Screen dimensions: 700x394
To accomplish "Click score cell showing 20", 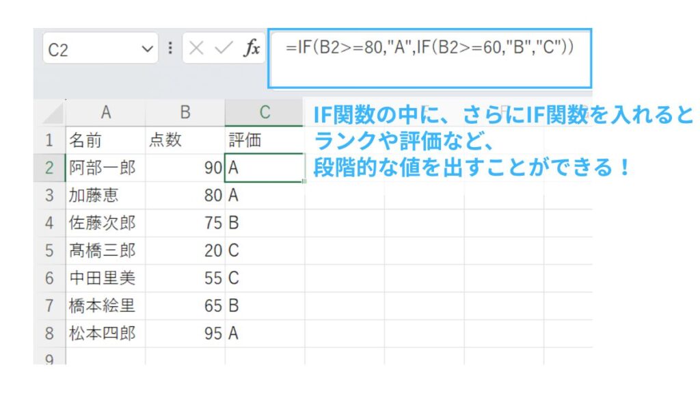I will [185, 250].
